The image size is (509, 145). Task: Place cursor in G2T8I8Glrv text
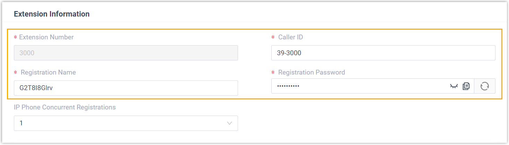pos(36,88)
